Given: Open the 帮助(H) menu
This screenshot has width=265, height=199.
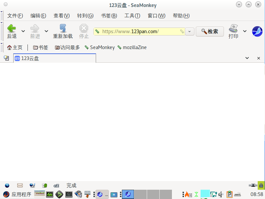Looking at the screenshot, I should tap(181, 16).
